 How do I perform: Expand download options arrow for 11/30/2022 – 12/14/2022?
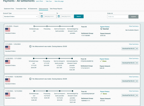click(x=137, y=95)
